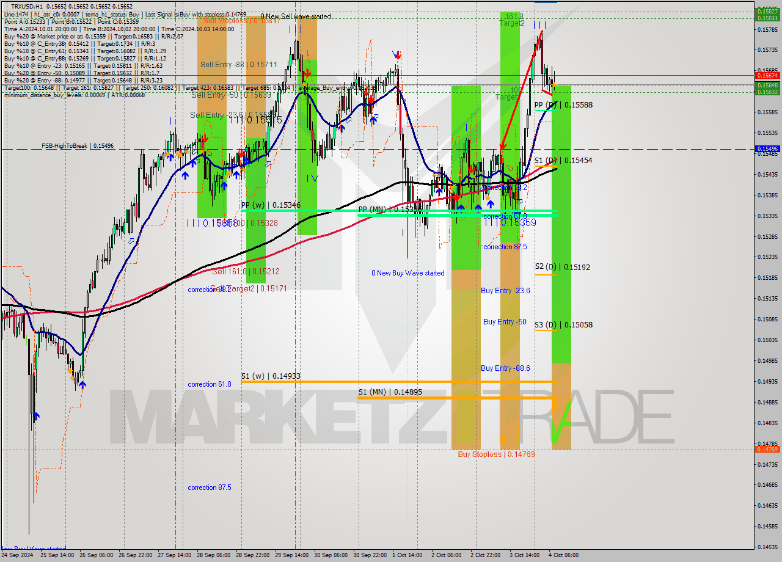Click the green 0.15827 price tag
This screenshot has width=782, height=562.
pos(768,11)
